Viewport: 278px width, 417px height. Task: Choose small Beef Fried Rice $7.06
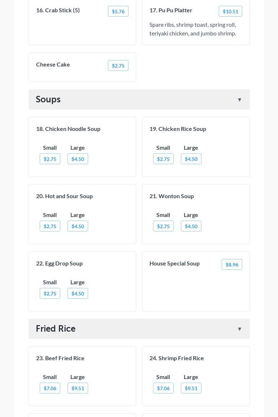[50, 388]
